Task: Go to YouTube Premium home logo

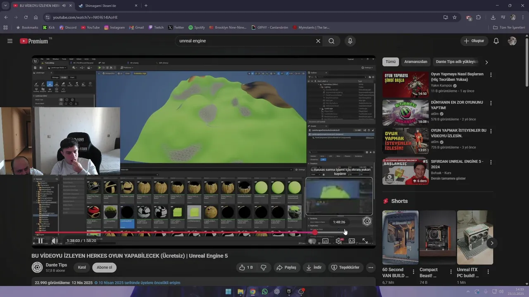Action: [x=34, y=41]
